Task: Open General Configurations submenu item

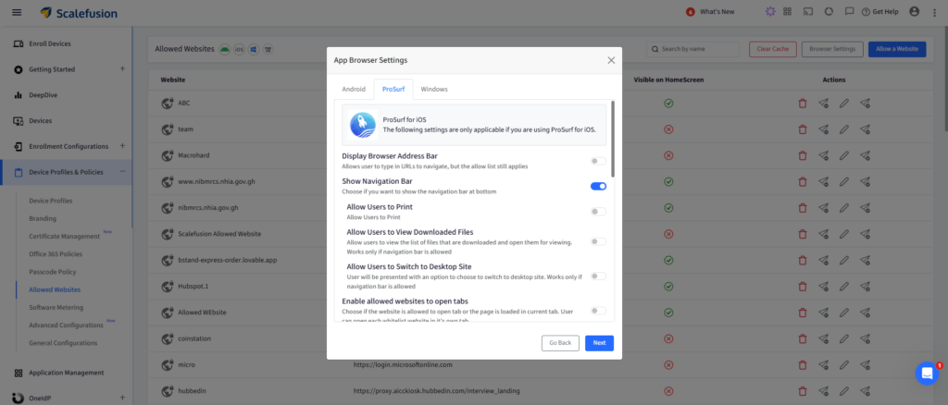Action: coord(63,343)
